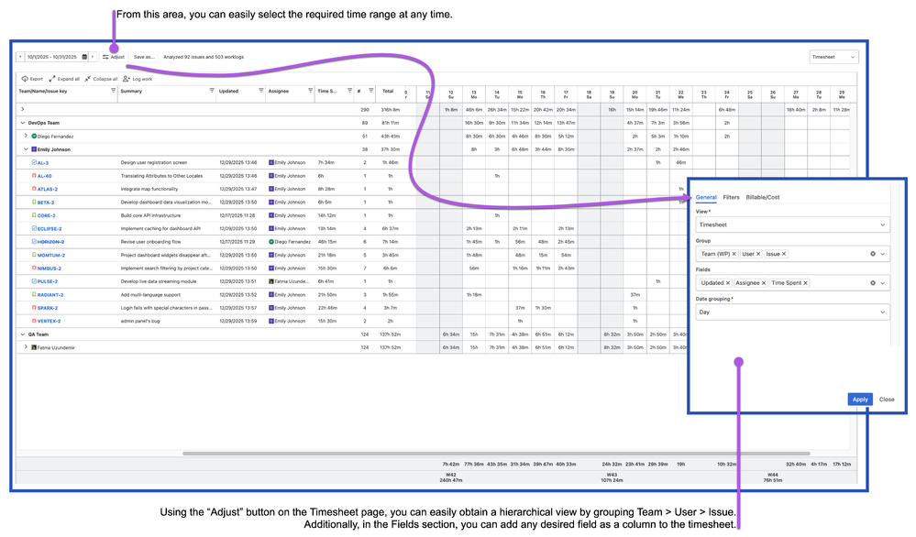Open issue link HORIZON-2
This screenshot has width=916, height=537.
click(x=50, y=242)
